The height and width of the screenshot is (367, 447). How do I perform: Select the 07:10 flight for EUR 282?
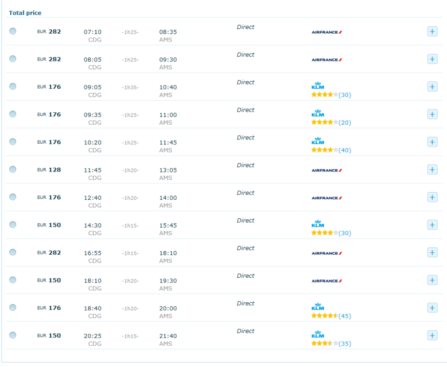13,31
